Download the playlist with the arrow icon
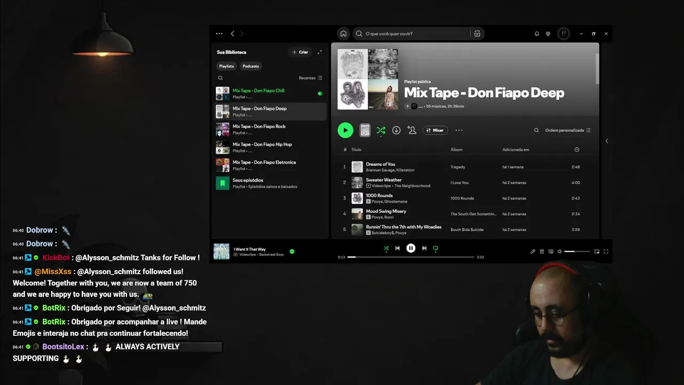The height and width of the screenshot is (385, 684). pos(396,130)
